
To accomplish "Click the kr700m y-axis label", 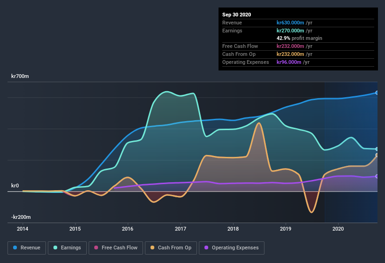I will (x=20, y=76).
